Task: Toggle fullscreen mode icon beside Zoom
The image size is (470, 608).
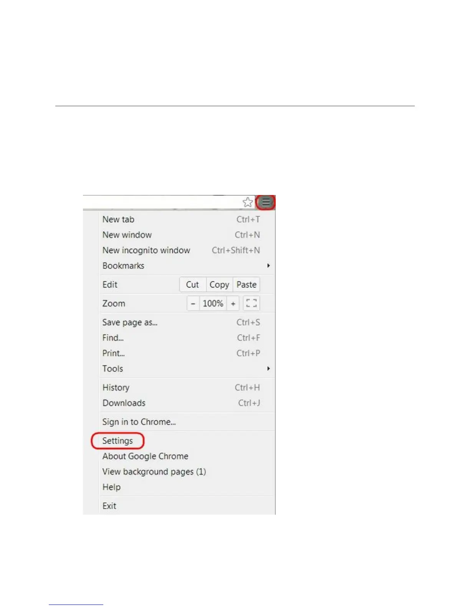Action: [252, 303]
